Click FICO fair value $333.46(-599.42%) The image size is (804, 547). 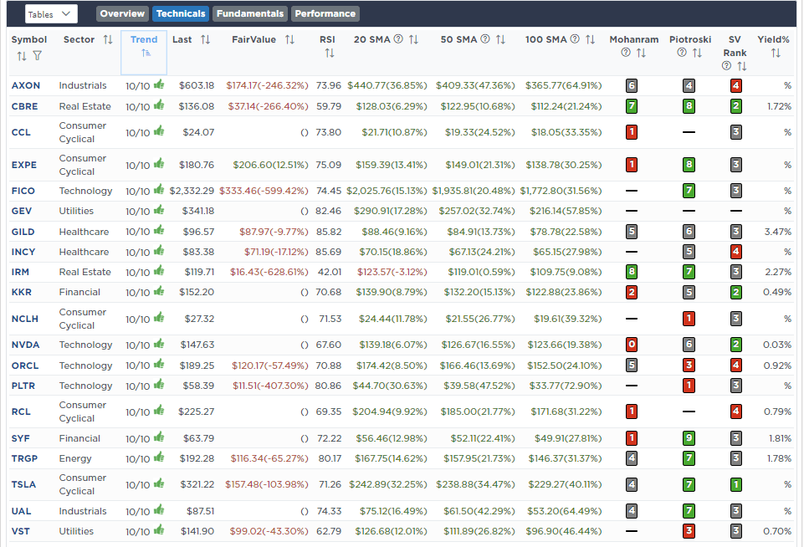click(264, 191)
